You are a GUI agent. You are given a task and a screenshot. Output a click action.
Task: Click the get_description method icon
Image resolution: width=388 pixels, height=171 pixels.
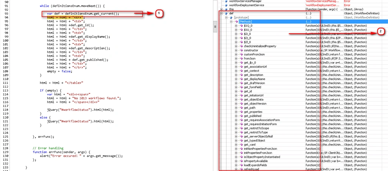coord(241,75)
